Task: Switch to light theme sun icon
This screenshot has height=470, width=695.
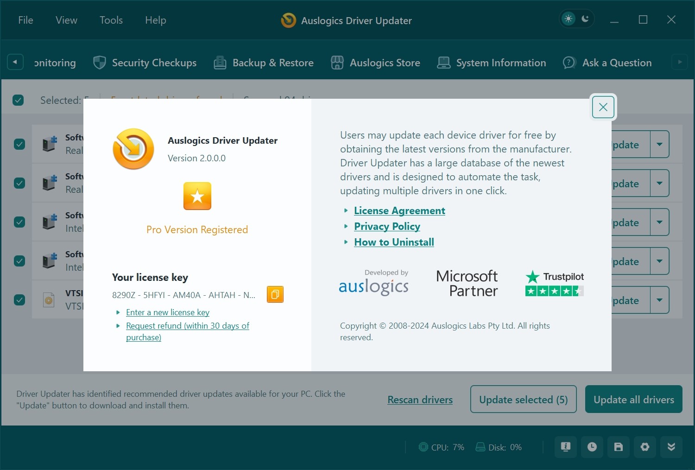Action: 569,19
